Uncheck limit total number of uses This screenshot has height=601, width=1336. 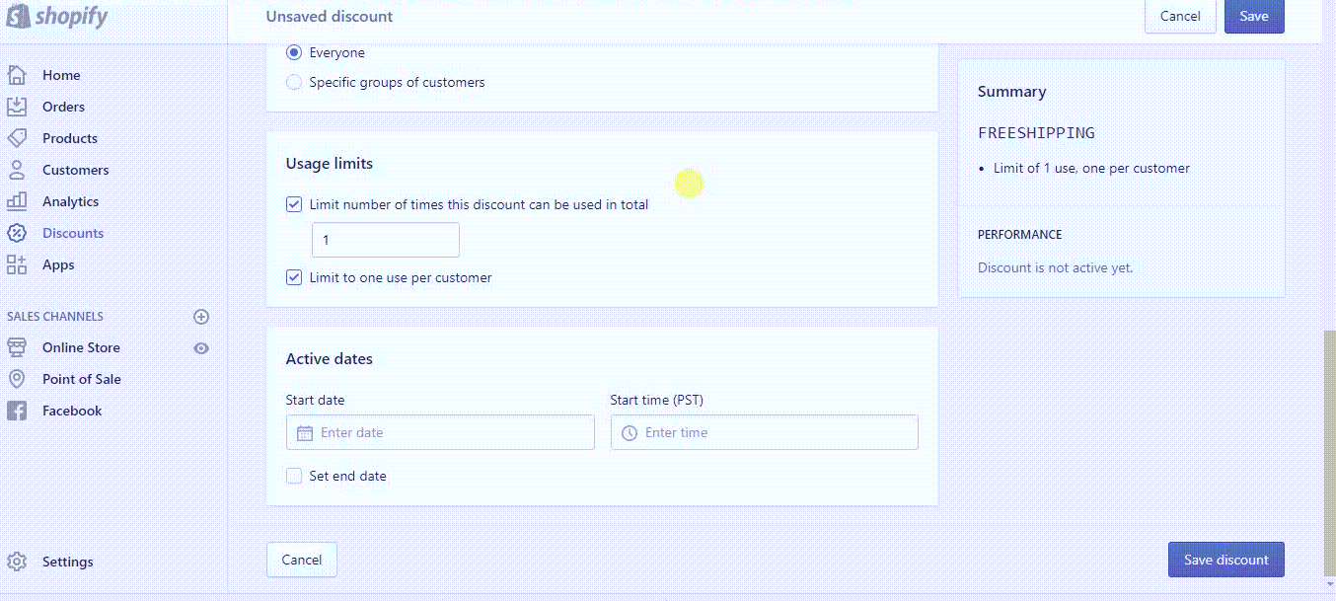click(294, 205)
